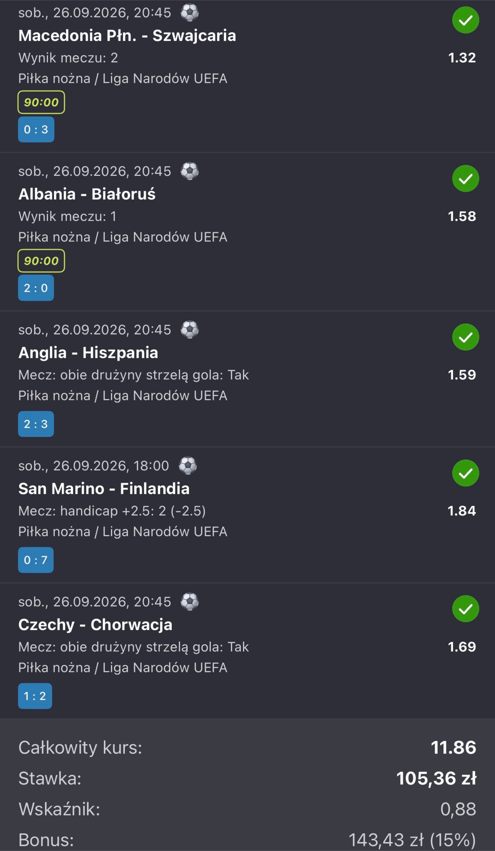This screenshot has height=851, width=495.
Task: Tap green checkmark for Anglia - Hiszpania
Action: (x=465, y=337)
